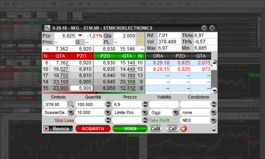Viewport: 265px width, 159px height.
Task: Click the empty Stop Loss value field
Action: 90,120
